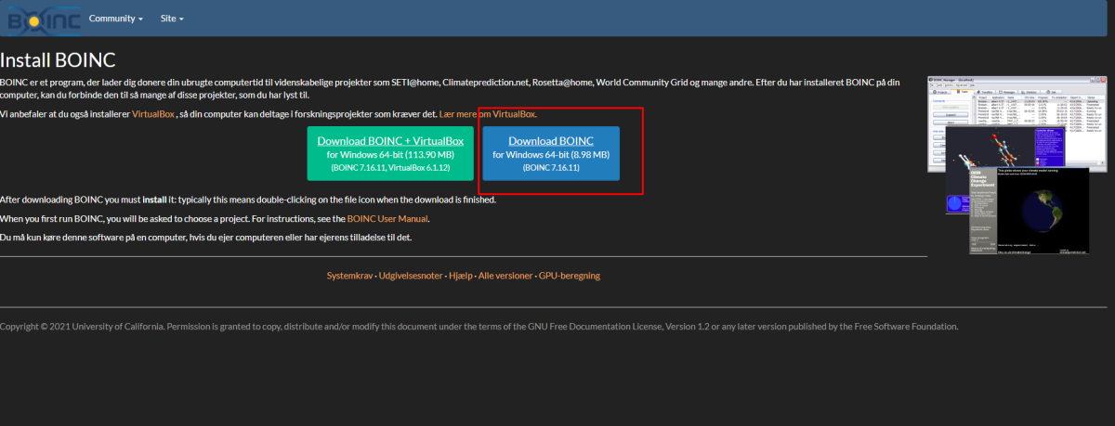Viewport: 1115px width, 426px height.
Task: Click 'for Windows 64-bit (113.90 MB)' text
Action: 390,155
